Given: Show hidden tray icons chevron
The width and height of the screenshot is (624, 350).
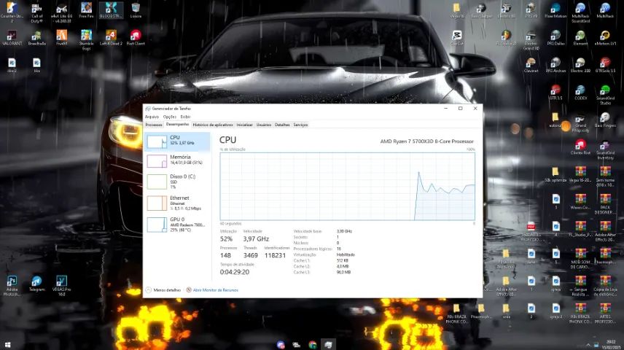Looking at the screenshot, I should pyautogui.click(x=588, y=345).
